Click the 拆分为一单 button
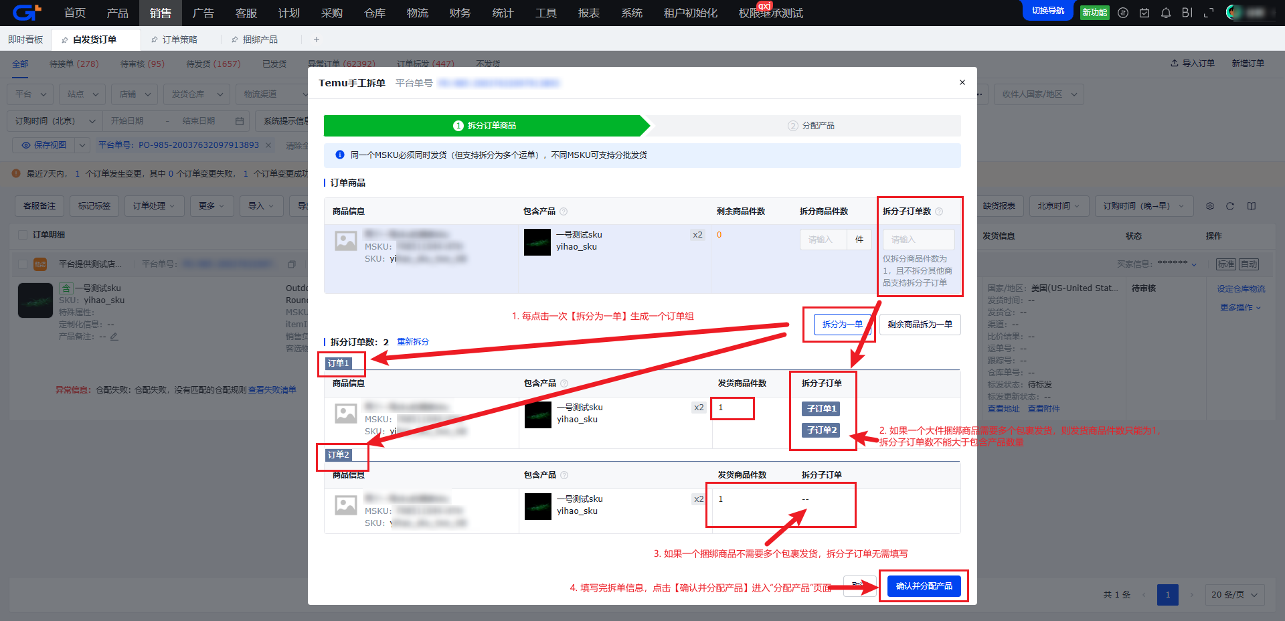Screen dimensions: 1285x621 pyautogui.click(x=843, y=325)
